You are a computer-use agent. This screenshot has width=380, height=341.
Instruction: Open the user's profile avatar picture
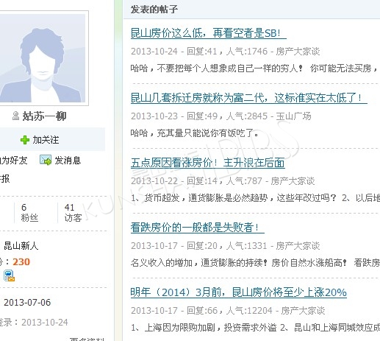[43, 58]
